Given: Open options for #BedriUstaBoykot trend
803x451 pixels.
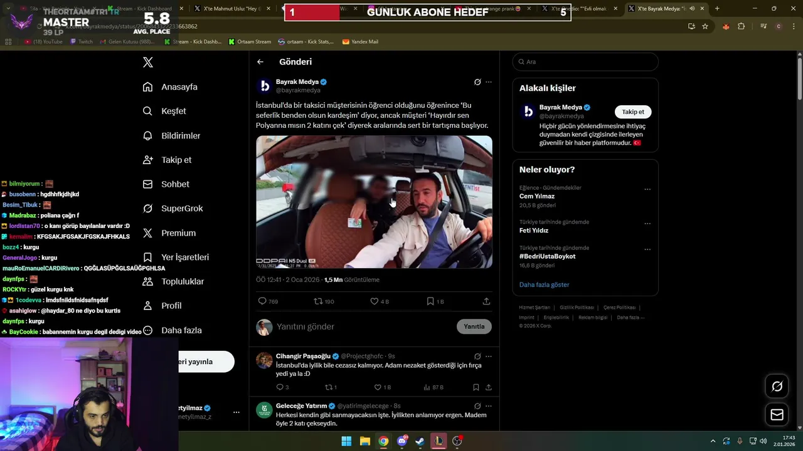Looking at the screenshot, I should pos(647,249).
